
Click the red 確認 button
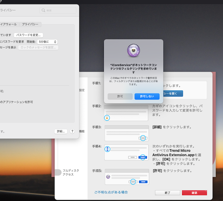point(194,193)
